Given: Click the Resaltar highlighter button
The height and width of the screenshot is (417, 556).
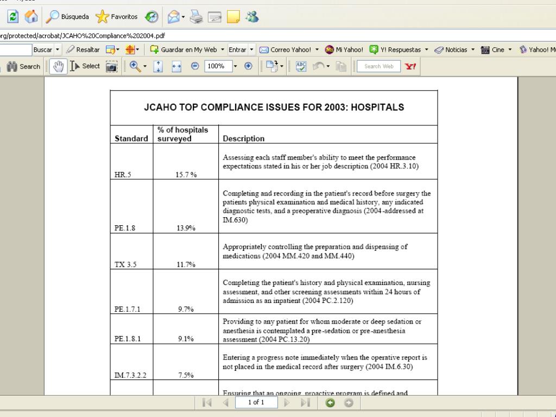Looking at the screenshot, I should (83, 49).
